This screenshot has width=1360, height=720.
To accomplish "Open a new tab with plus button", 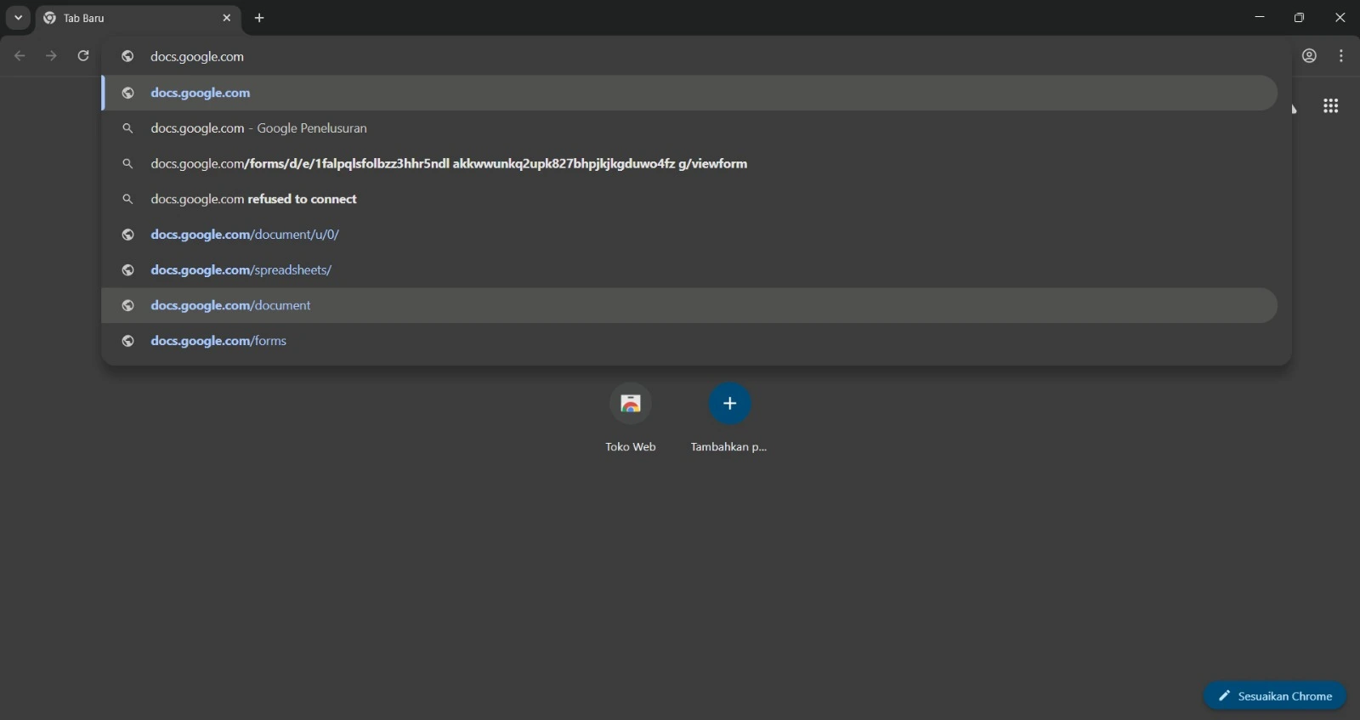I will [x=259, y=18].
